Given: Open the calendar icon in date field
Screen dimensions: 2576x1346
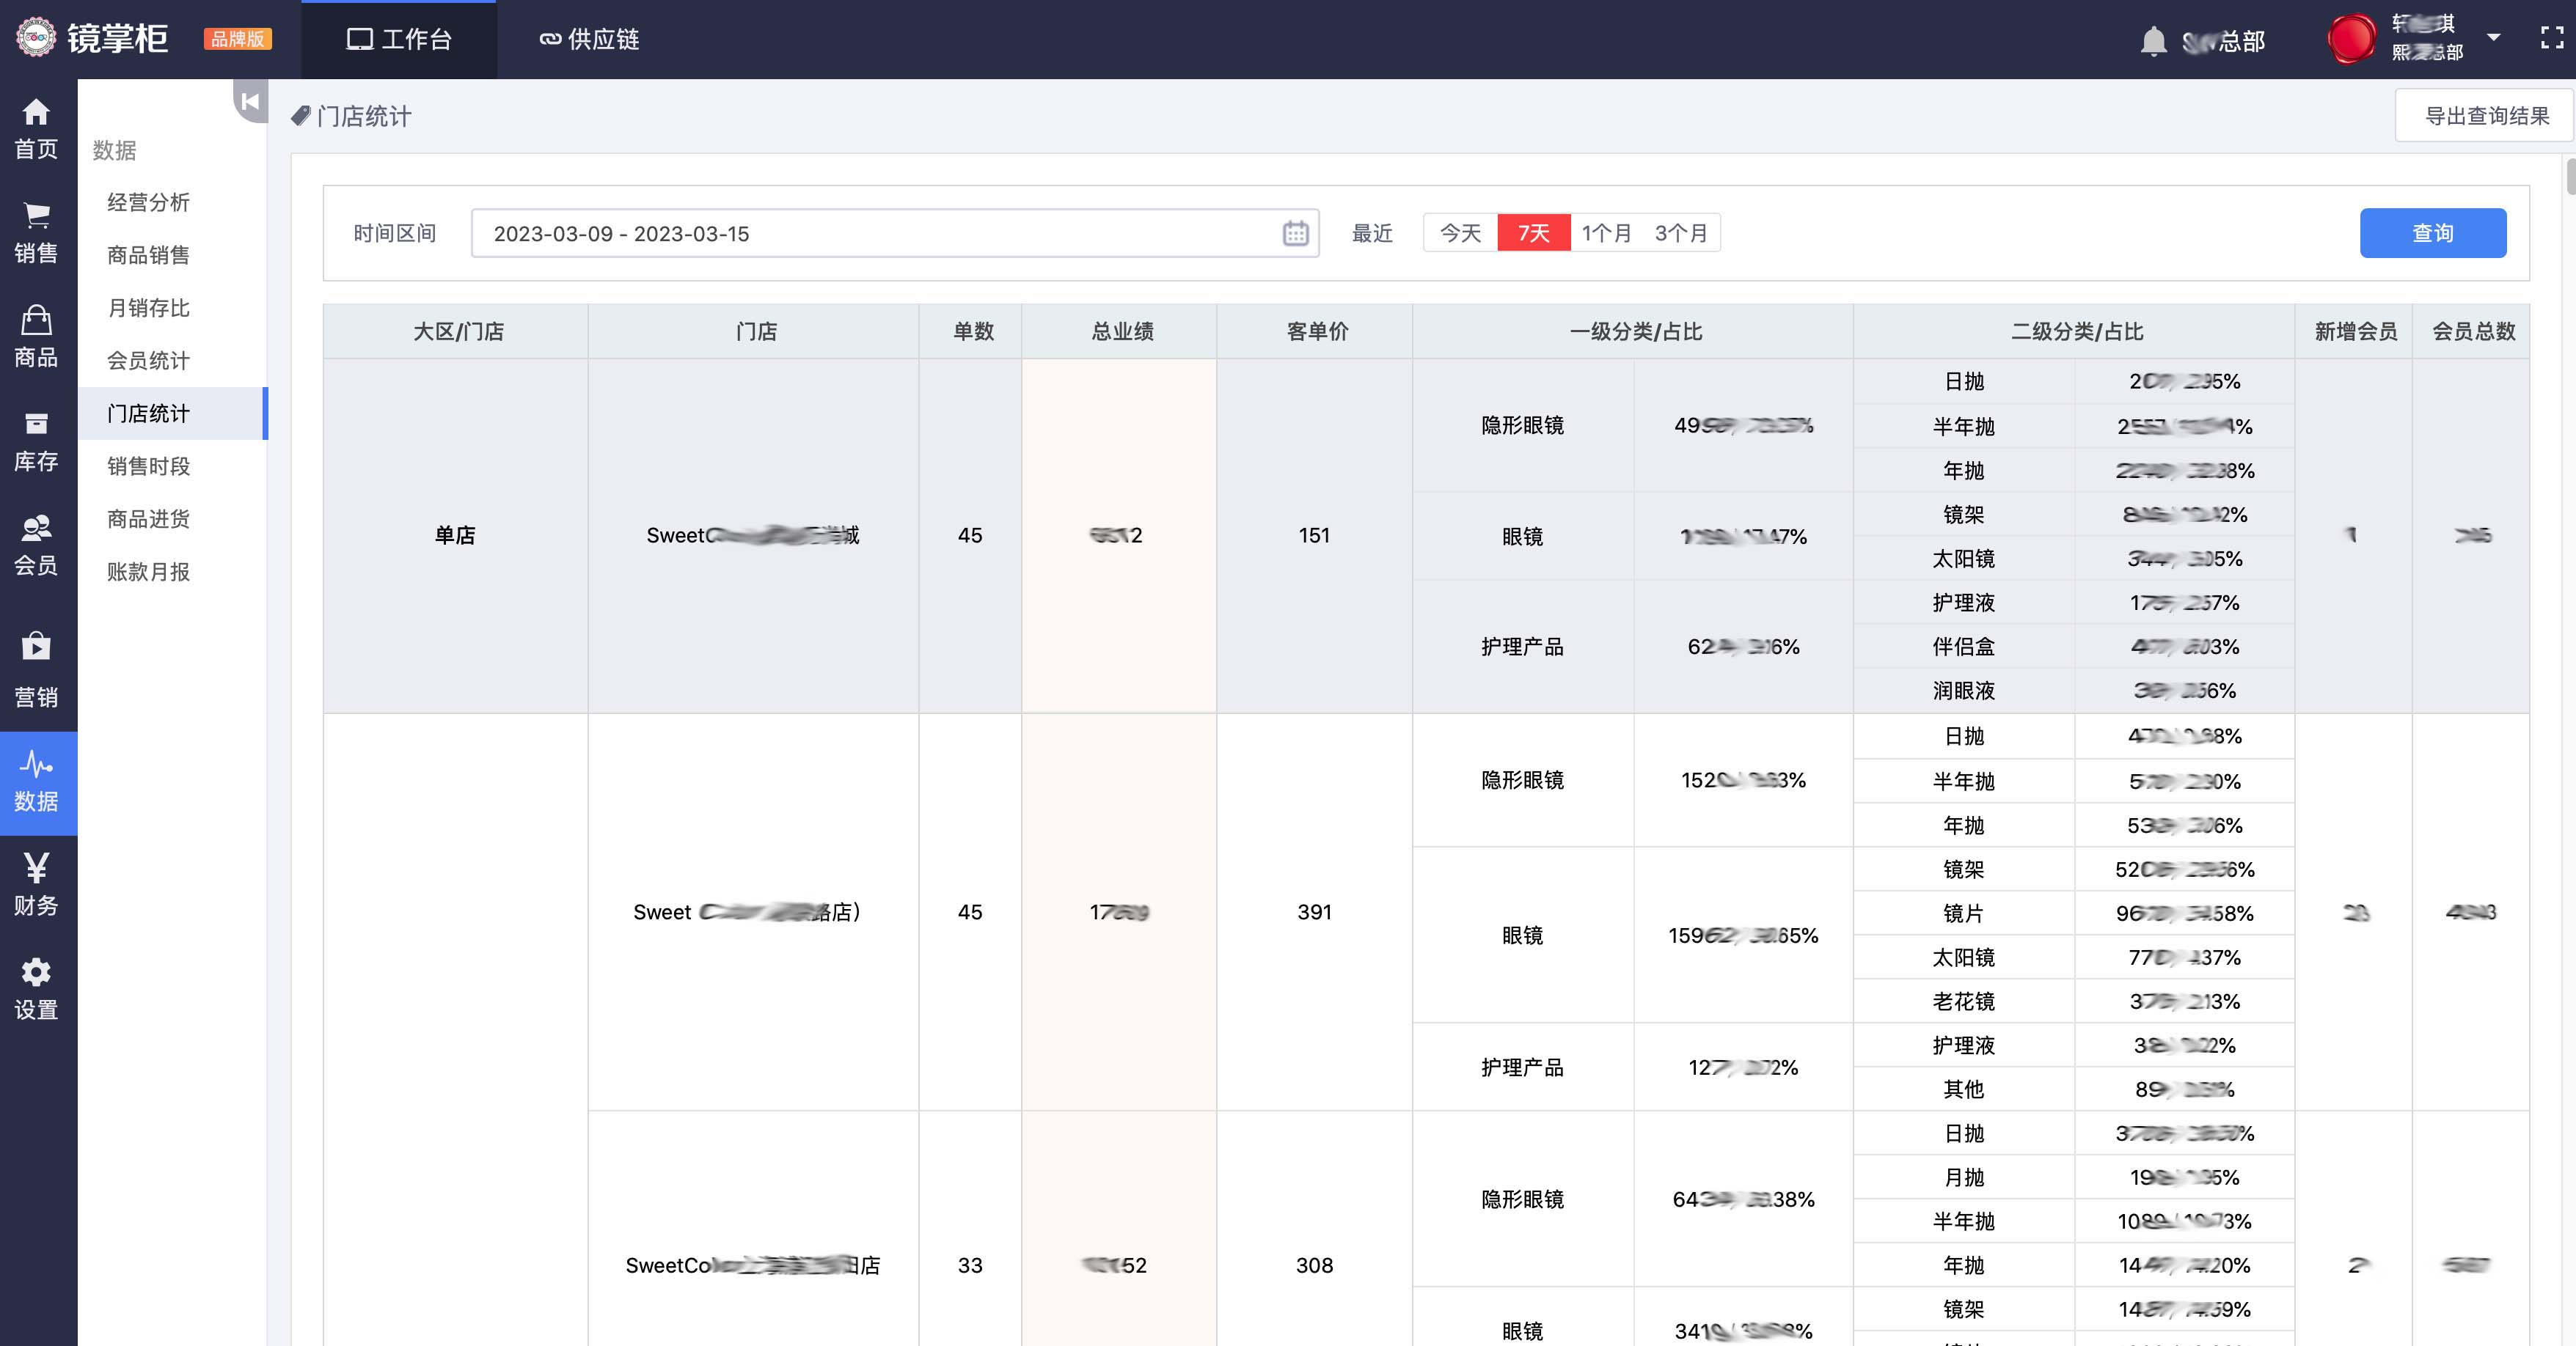Looking at the screenshot, I should point(1295,233).
